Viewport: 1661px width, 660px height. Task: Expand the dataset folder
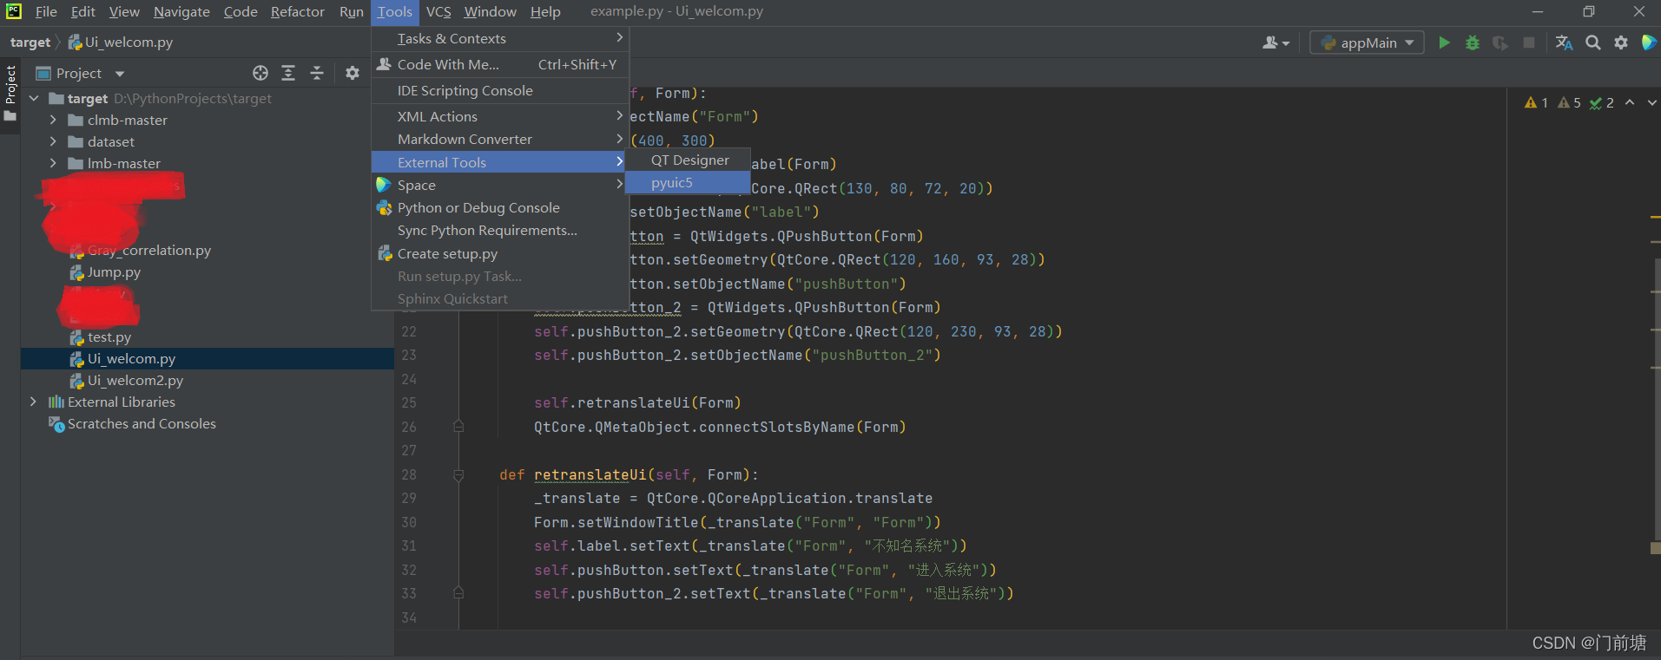(53, 141)
